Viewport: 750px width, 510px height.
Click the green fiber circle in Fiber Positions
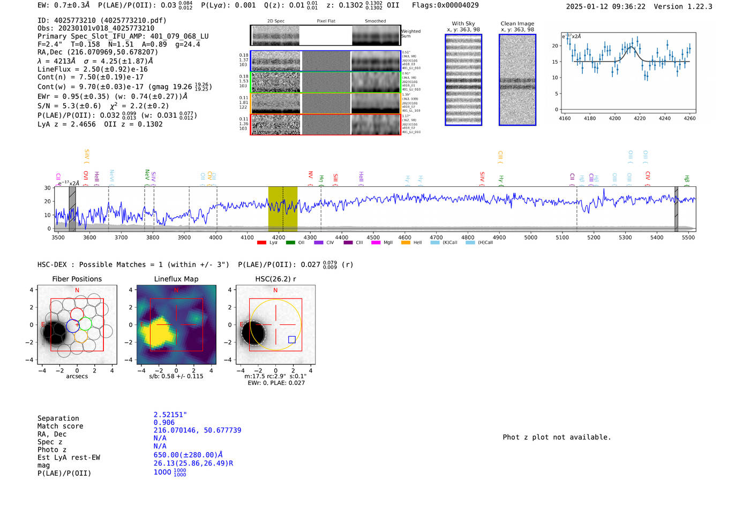(85, 323)
